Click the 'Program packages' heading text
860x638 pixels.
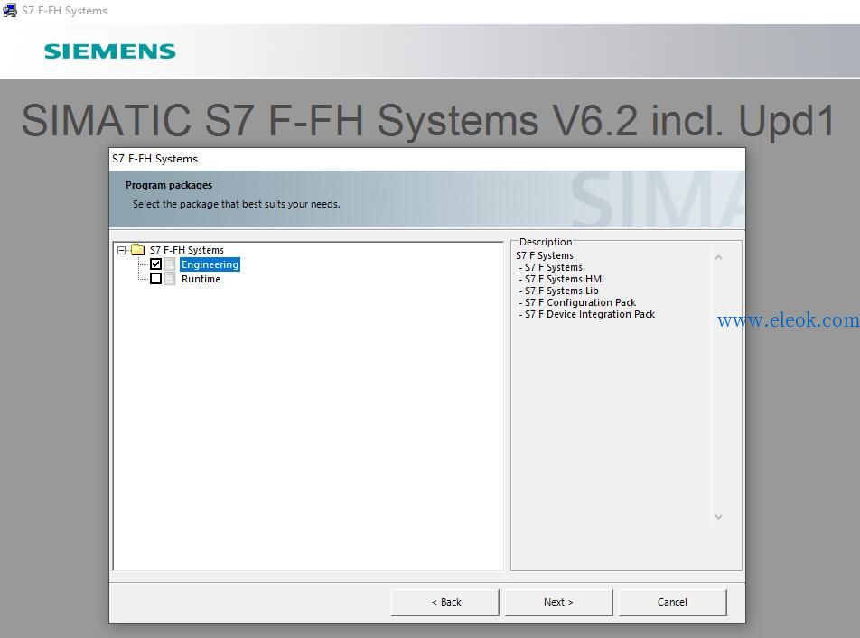169,185
